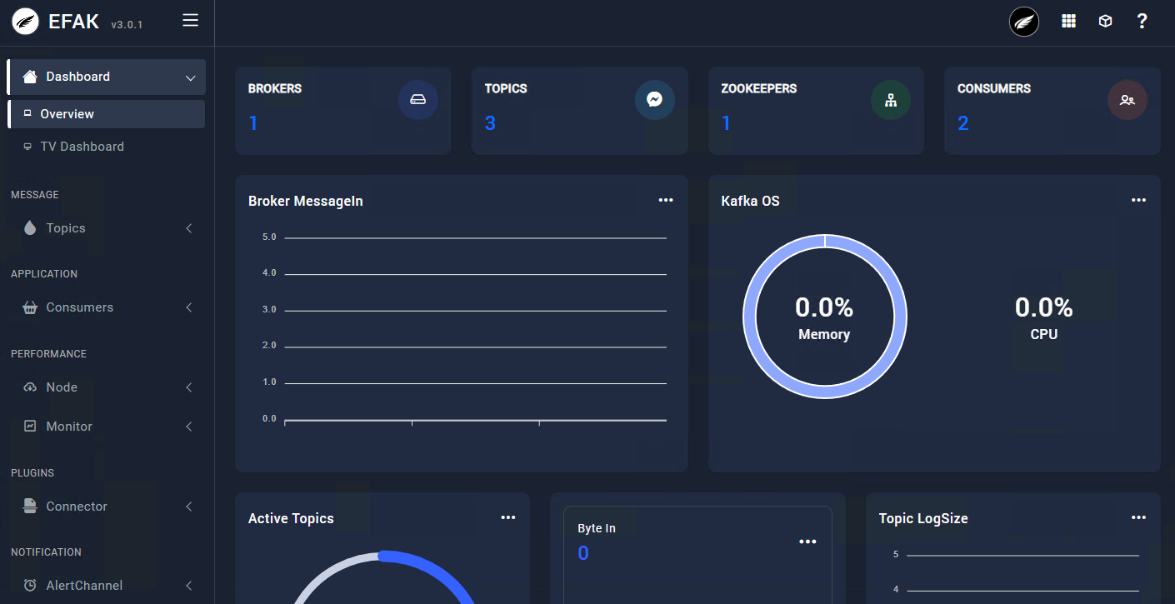Open Active Topics options menu
1175x604 pixels.
[508, 517]
